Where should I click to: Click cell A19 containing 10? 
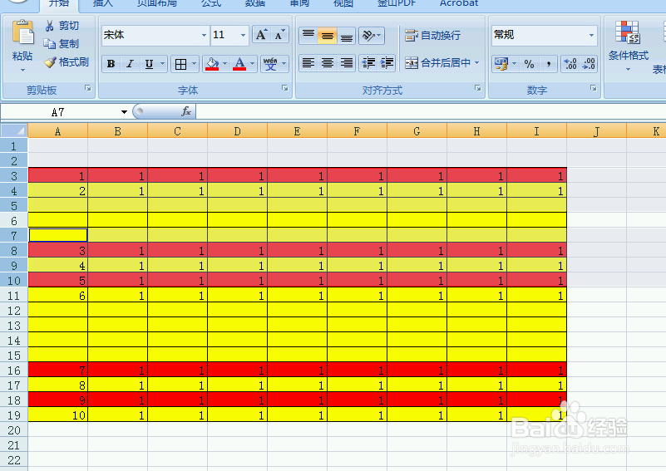tap(58, 415)
